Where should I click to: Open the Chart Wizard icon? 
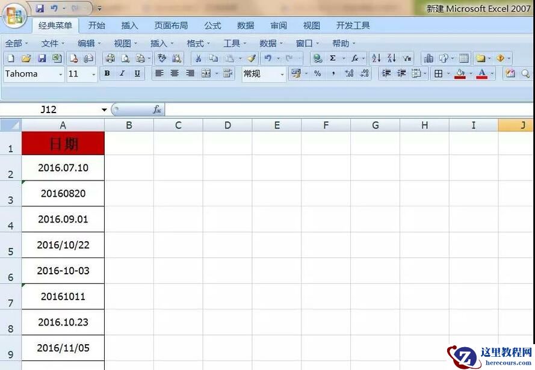click(429, 57)
